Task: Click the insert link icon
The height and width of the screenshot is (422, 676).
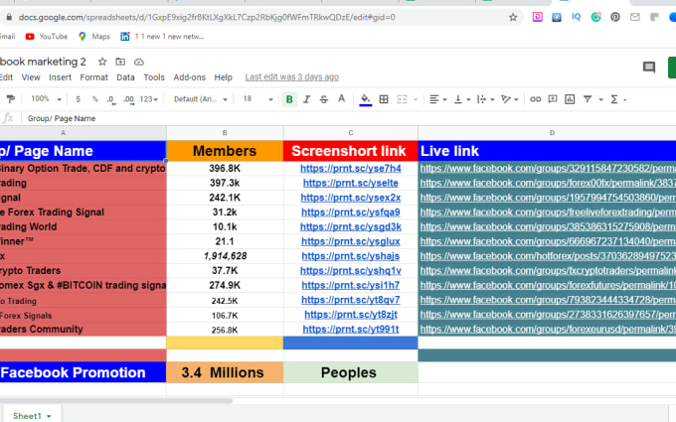Action: [536, 99]
